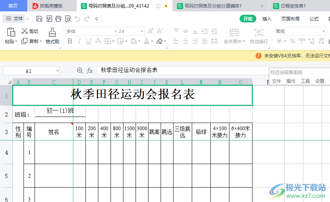Click the thousands separator icon
The height and width of the screenshot is (202, 330).
click(302, 41)
